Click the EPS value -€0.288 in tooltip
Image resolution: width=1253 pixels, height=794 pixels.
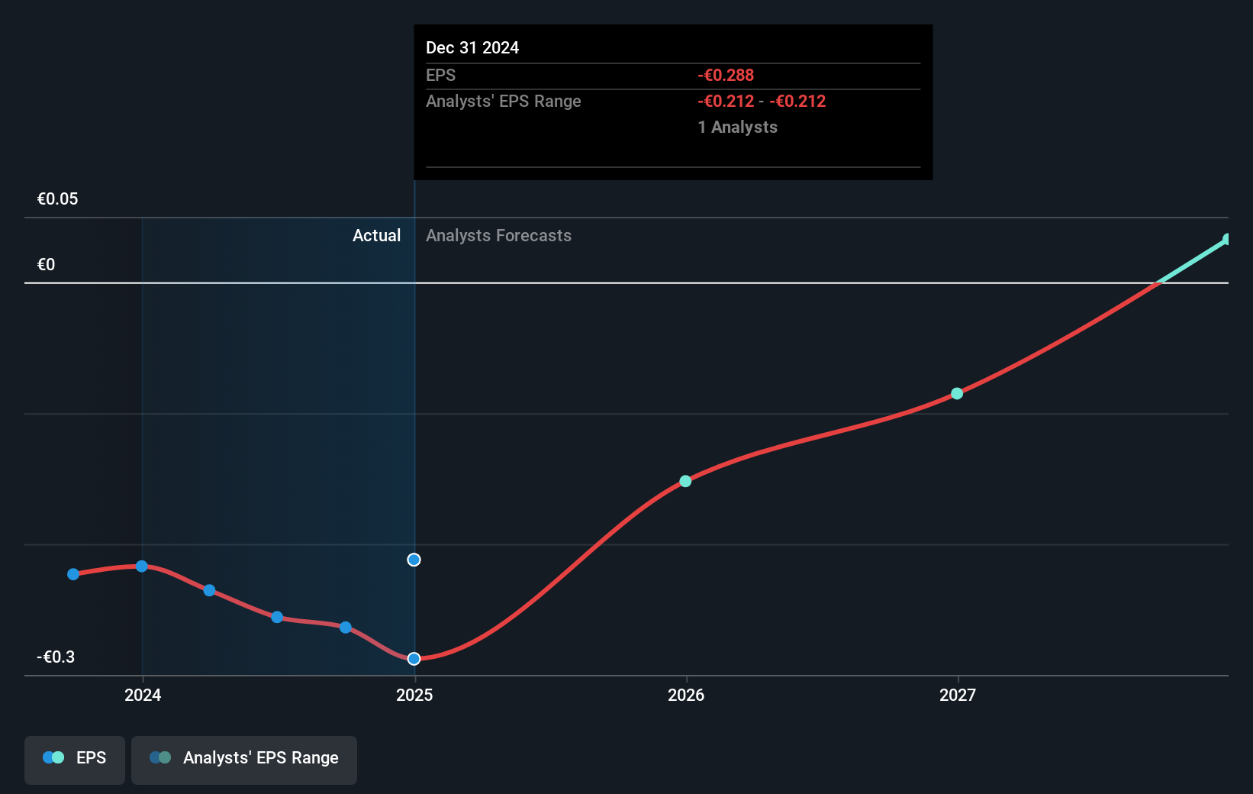[x=725, y=75]
